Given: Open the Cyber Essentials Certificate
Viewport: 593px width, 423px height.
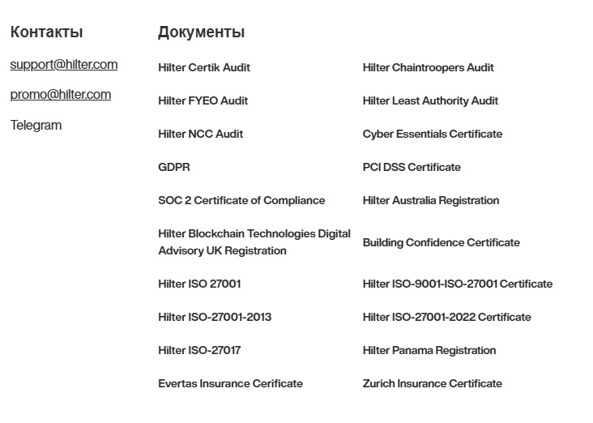Looking at the screenshot, I should click(x=432, y=134).
